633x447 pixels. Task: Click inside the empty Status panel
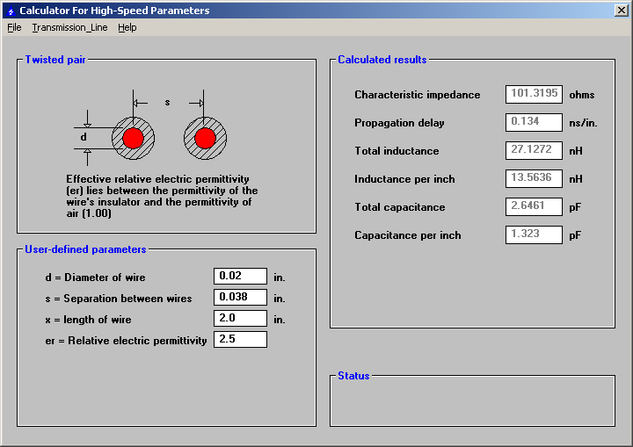[472, 402]
